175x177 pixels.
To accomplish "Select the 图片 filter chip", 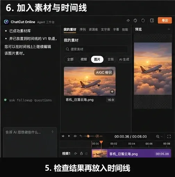I will pos(97,60).
